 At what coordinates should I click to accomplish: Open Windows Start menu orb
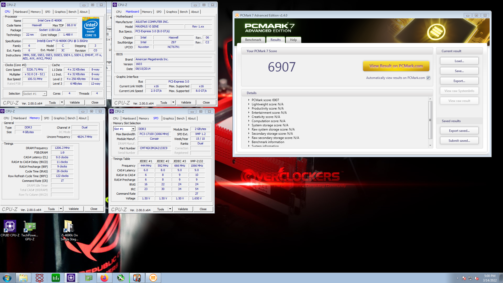click(7, 278)
